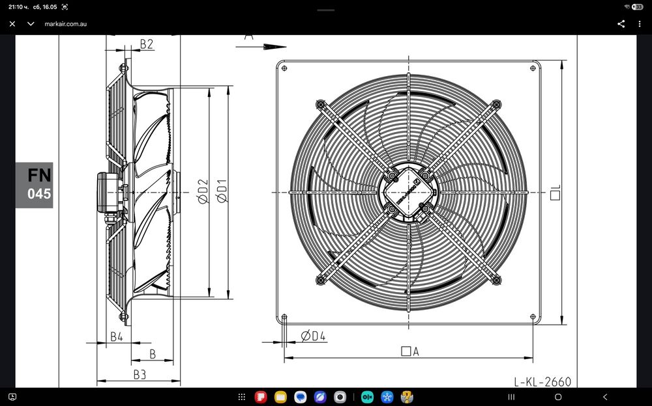Tap the Home navigation button

pyautogui.click(x=559, y=397)
